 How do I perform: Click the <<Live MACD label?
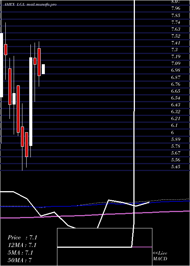point(160,256)
